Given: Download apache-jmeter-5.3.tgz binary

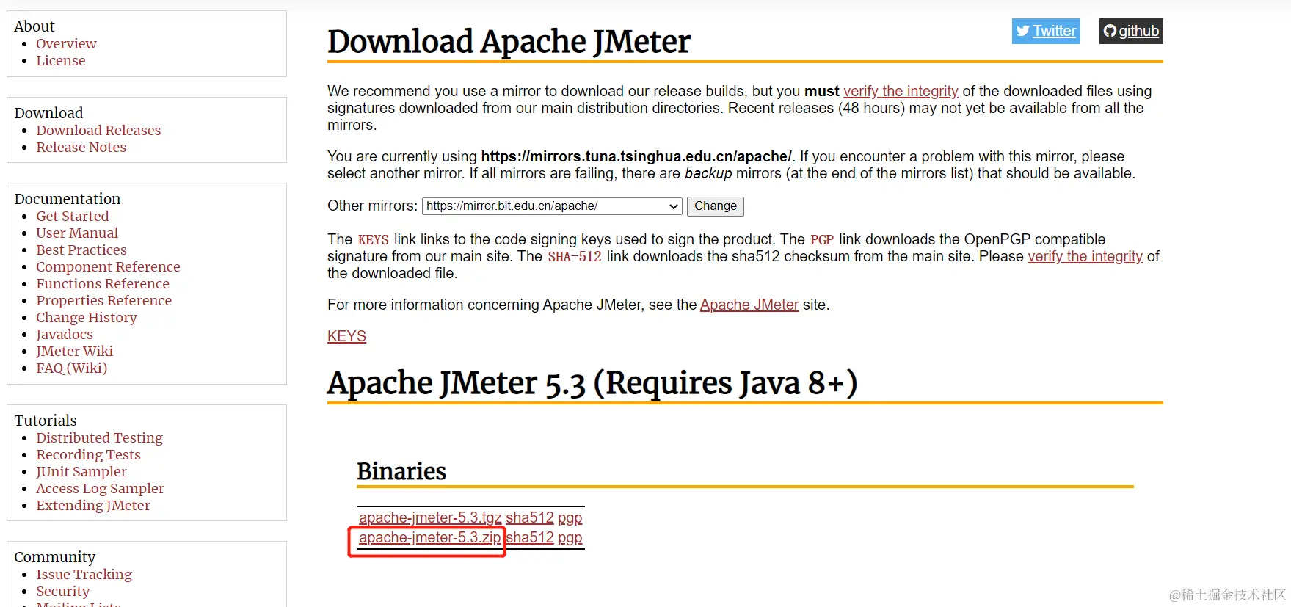Looking at the screenshot, I should pos(430,517).
